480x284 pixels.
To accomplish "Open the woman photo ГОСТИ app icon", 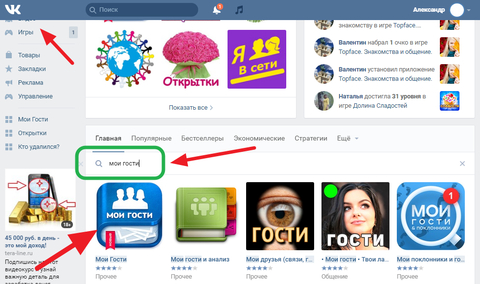I will 355,216.
